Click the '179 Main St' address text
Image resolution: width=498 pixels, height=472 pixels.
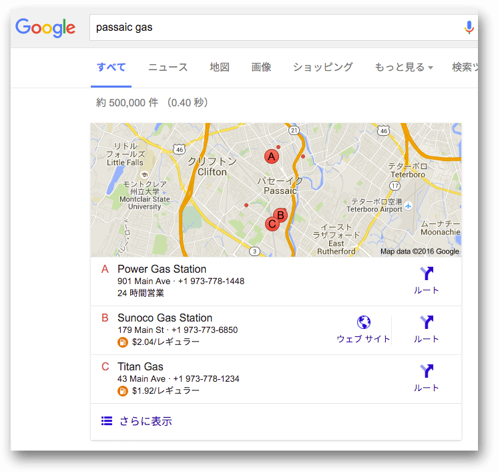pyautogui.click(x=141, y=330)
